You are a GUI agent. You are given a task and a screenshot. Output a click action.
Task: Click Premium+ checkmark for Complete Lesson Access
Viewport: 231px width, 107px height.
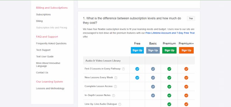(x=186, y=87)
